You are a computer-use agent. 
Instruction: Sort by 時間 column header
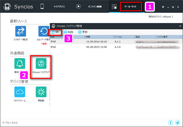click(x=99, y=37)
